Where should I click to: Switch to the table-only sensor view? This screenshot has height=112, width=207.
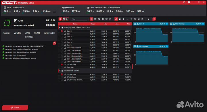click(x=64, y=19)
